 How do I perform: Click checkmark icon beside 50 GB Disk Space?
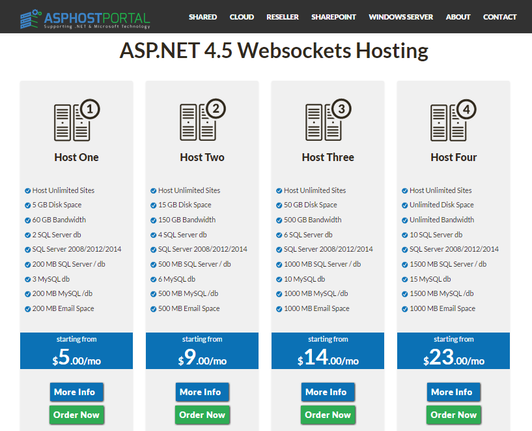(279, 205)
